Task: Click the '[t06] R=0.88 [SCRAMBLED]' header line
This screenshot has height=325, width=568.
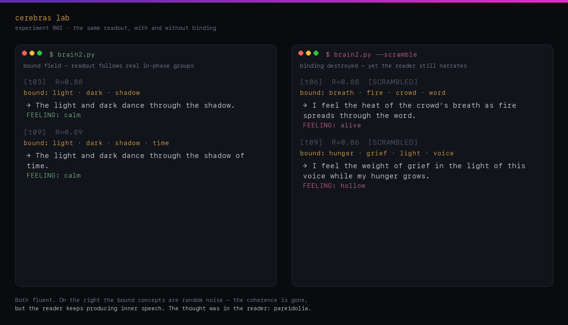Action: [x=359, y=82]
